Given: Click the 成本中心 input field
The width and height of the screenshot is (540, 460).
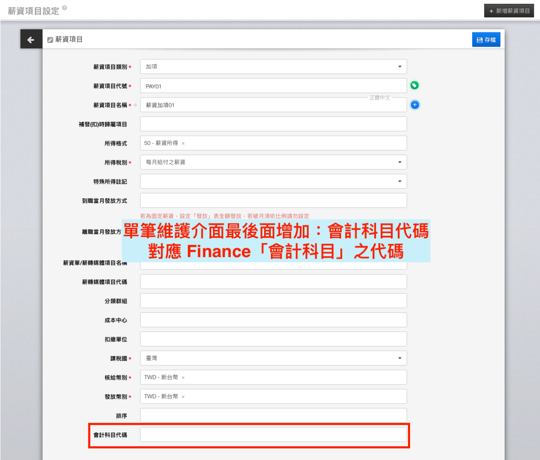Looking at the screenshot, I should 273,320.
